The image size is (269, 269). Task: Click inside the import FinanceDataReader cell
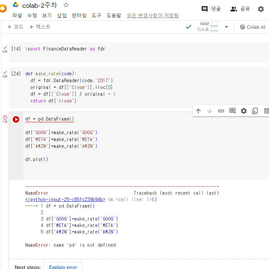139,52
